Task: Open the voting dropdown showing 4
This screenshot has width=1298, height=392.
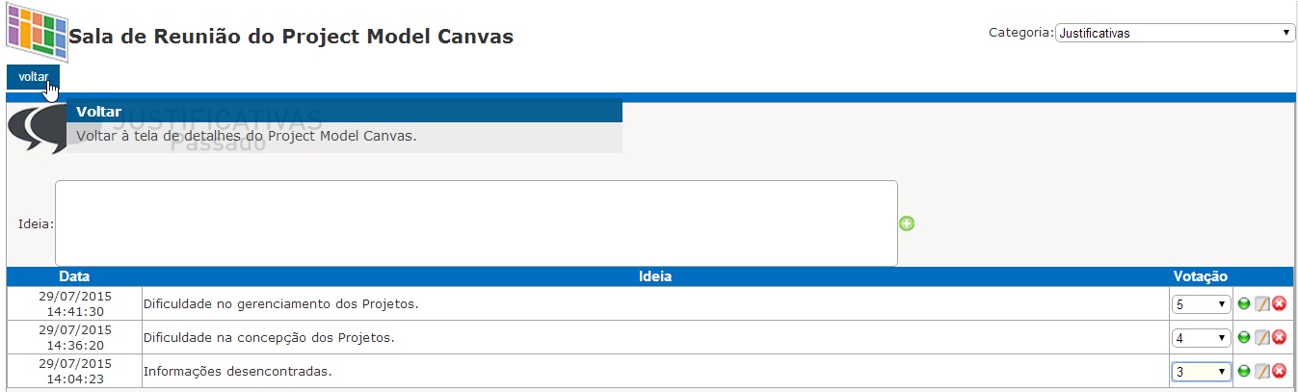Action: point(1202,338)
